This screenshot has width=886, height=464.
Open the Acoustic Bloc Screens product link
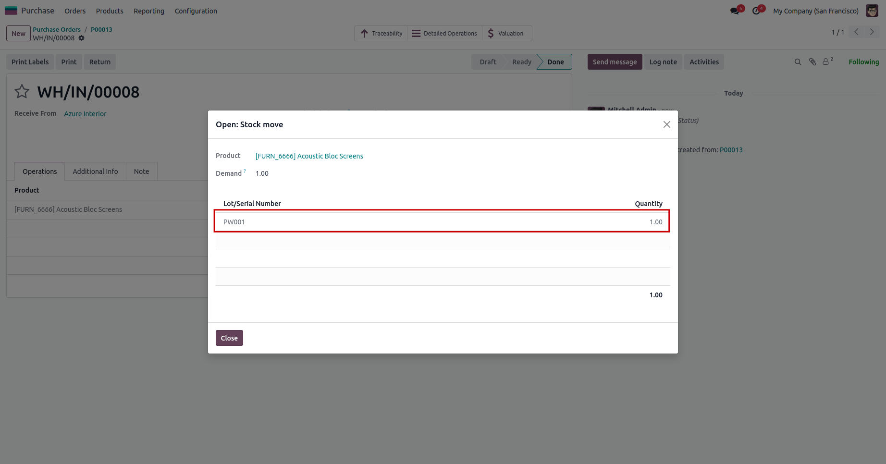(309, 156)
